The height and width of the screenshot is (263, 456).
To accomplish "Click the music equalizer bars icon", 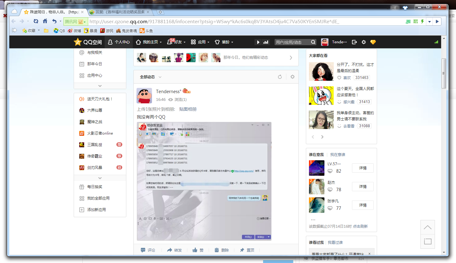I will point(266,42).
